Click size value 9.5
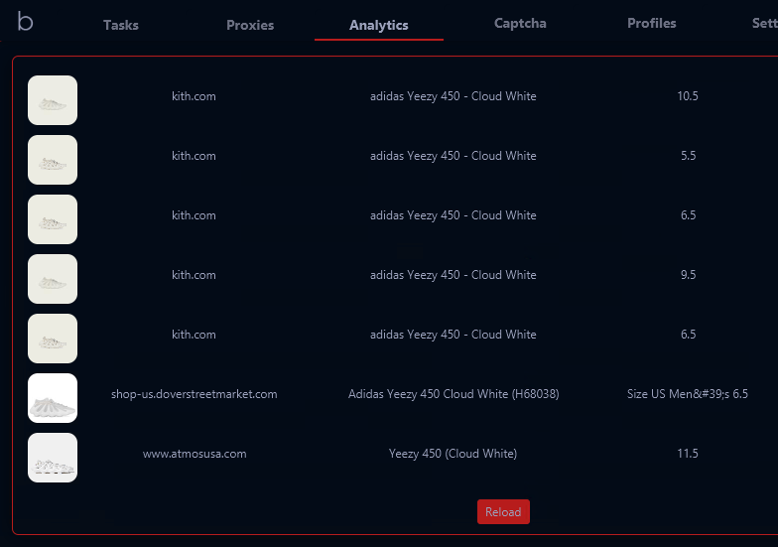 689,275
